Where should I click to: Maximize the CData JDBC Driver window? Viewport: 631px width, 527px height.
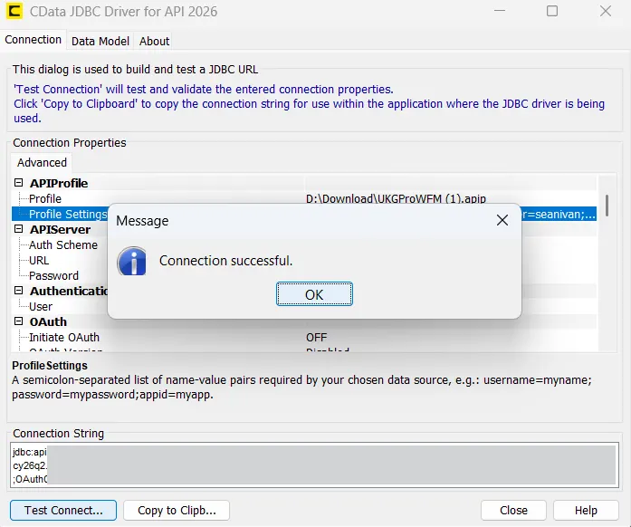tap(552, 11)
